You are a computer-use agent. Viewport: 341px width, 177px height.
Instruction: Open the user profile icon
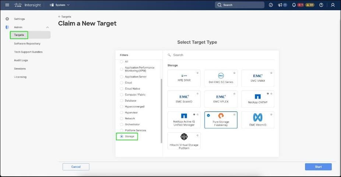[333, 5]
